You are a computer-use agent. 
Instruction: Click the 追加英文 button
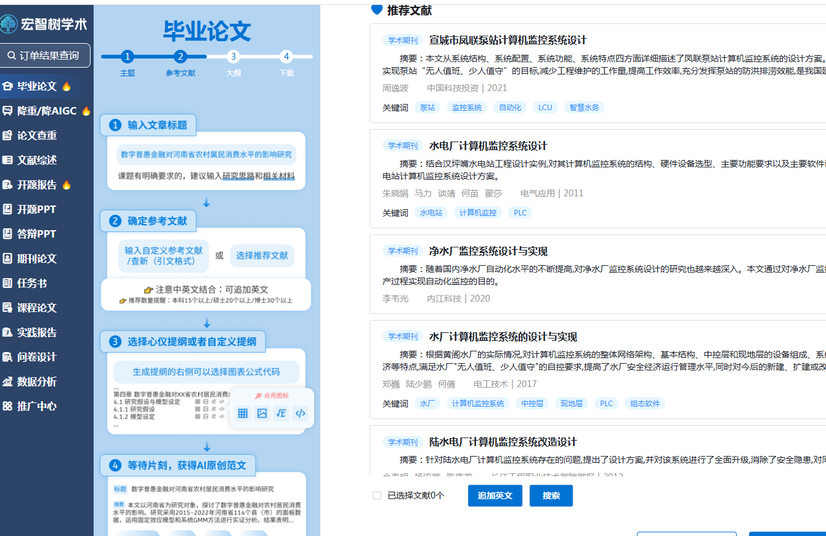[x=495, y=495]
